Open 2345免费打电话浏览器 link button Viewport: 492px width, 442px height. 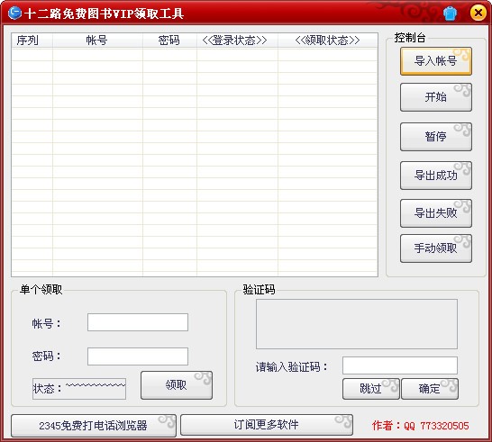pyautogui.click(x=94, y=426)
